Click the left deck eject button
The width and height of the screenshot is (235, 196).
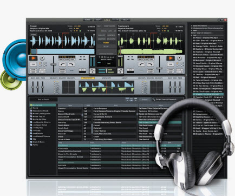42,58
